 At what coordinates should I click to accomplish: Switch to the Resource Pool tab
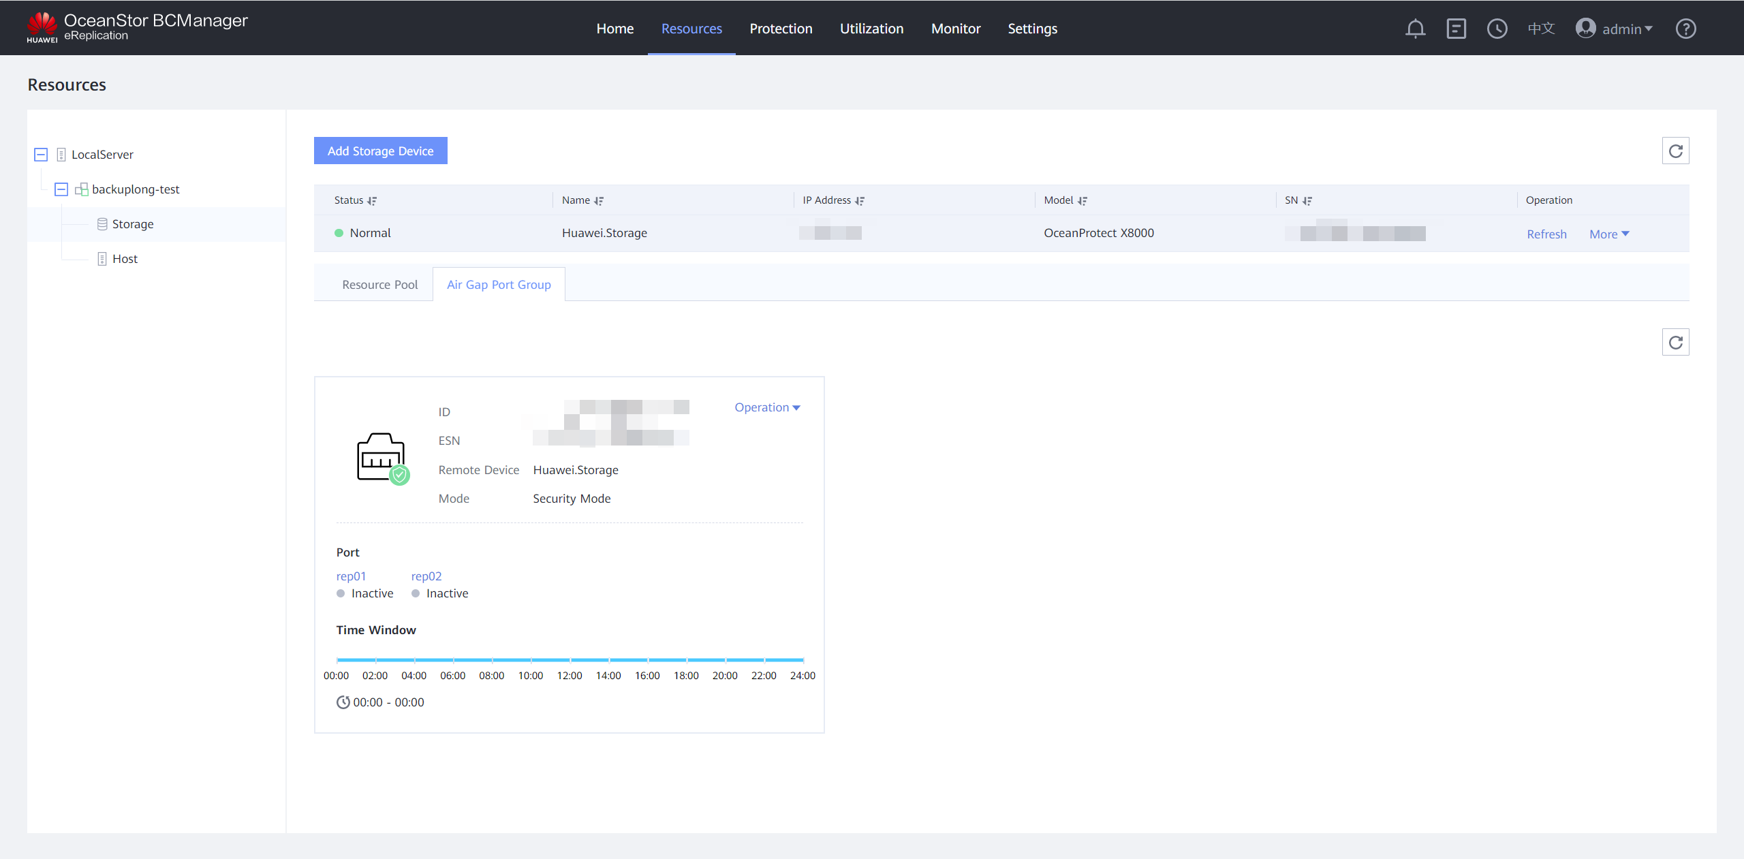[x=379, y=285]
